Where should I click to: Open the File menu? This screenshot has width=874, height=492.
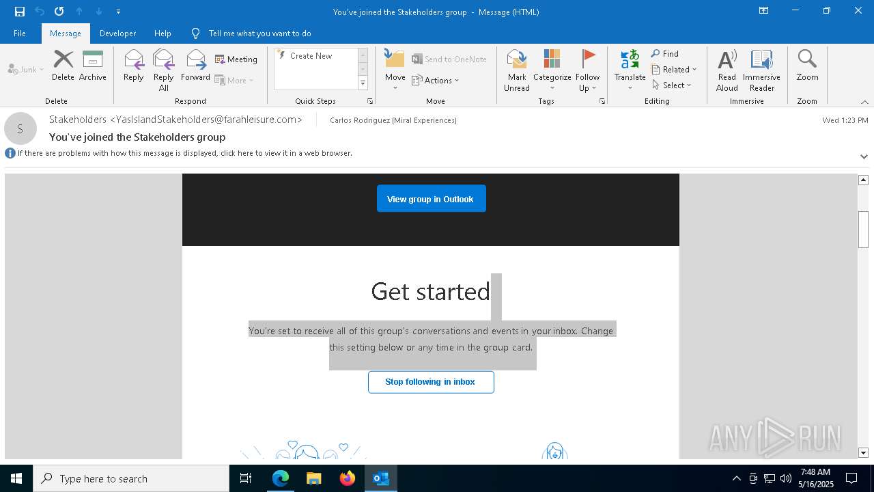(x=20, y=33)
